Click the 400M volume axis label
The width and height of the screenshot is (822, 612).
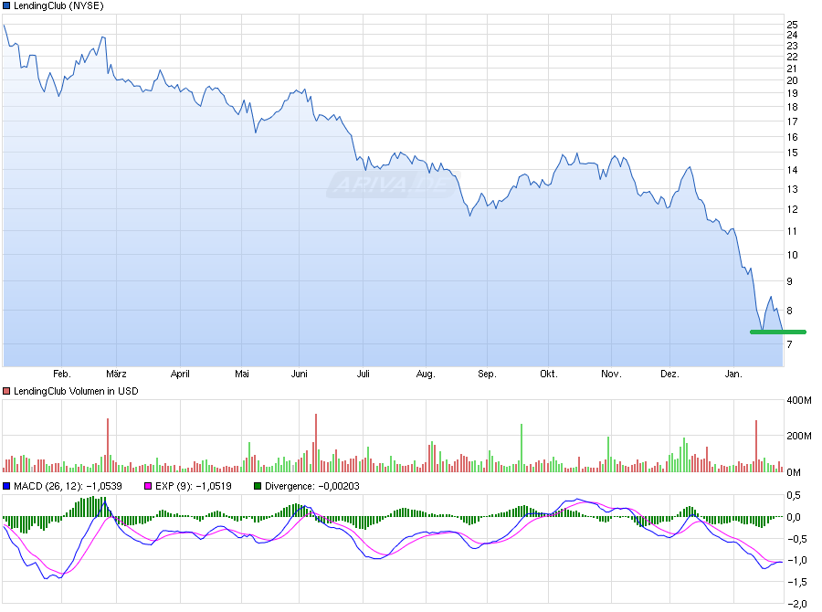pos(802,398)
